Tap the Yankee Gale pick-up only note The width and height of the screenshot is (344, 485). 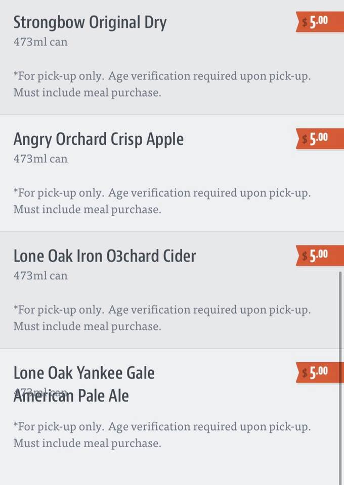pyautogui.click(x=162, y=434)
